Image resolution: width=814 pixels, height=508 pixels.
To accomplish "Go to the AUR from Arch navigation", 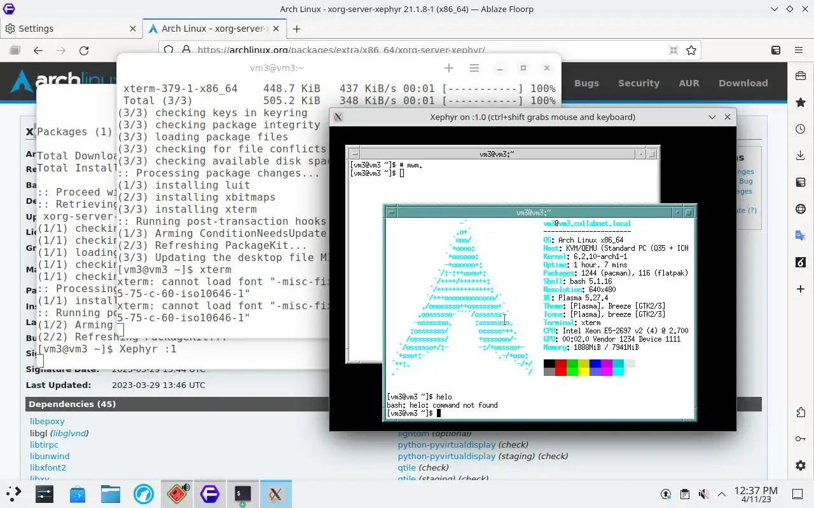I will tap(689, 83).
